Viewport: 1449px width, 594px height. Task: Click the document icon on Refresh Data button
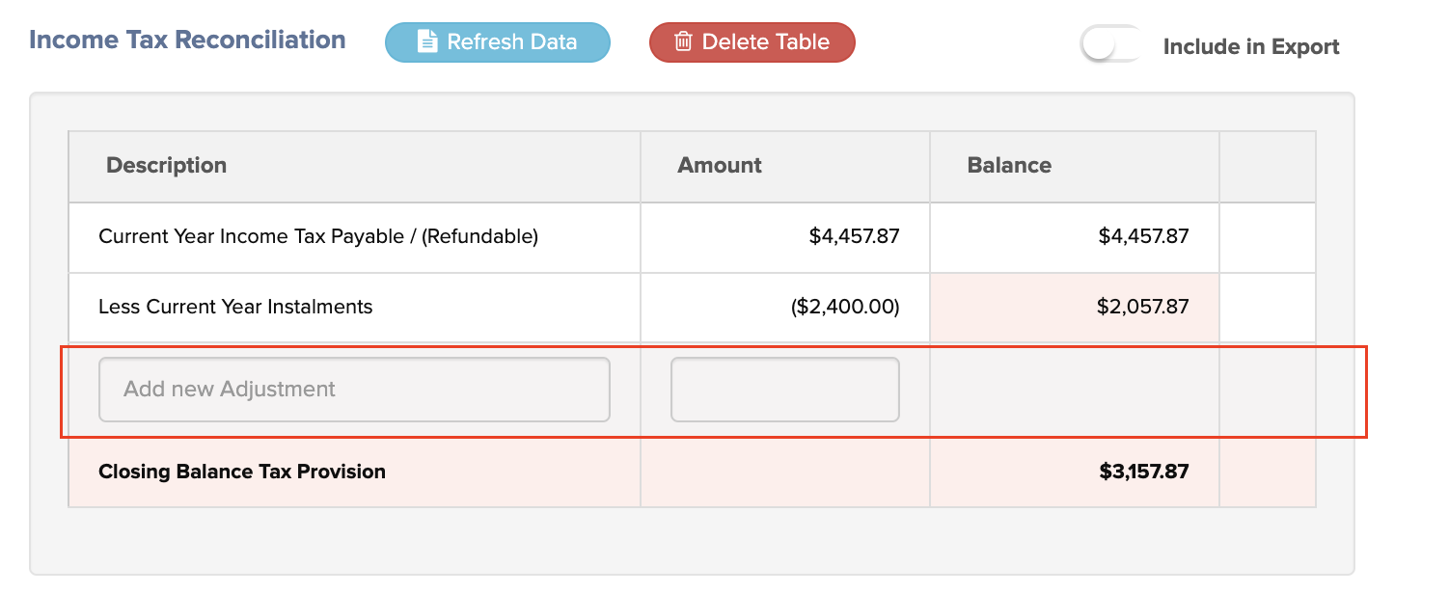(425, 41)
